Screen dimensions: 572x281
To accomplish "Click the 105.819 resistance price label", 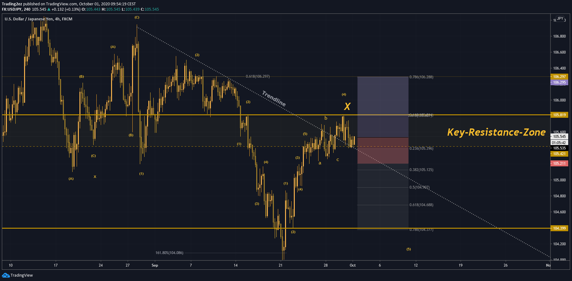I will click(559, 115).
